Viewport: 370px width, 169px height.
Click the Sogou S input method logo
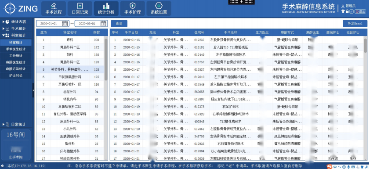tap(330, 166)
